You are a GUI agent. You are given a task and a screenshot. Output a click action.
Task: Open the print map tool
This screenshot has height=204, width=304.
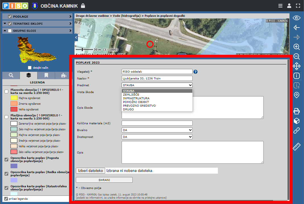pyautogui.click(x=297, y=111)
